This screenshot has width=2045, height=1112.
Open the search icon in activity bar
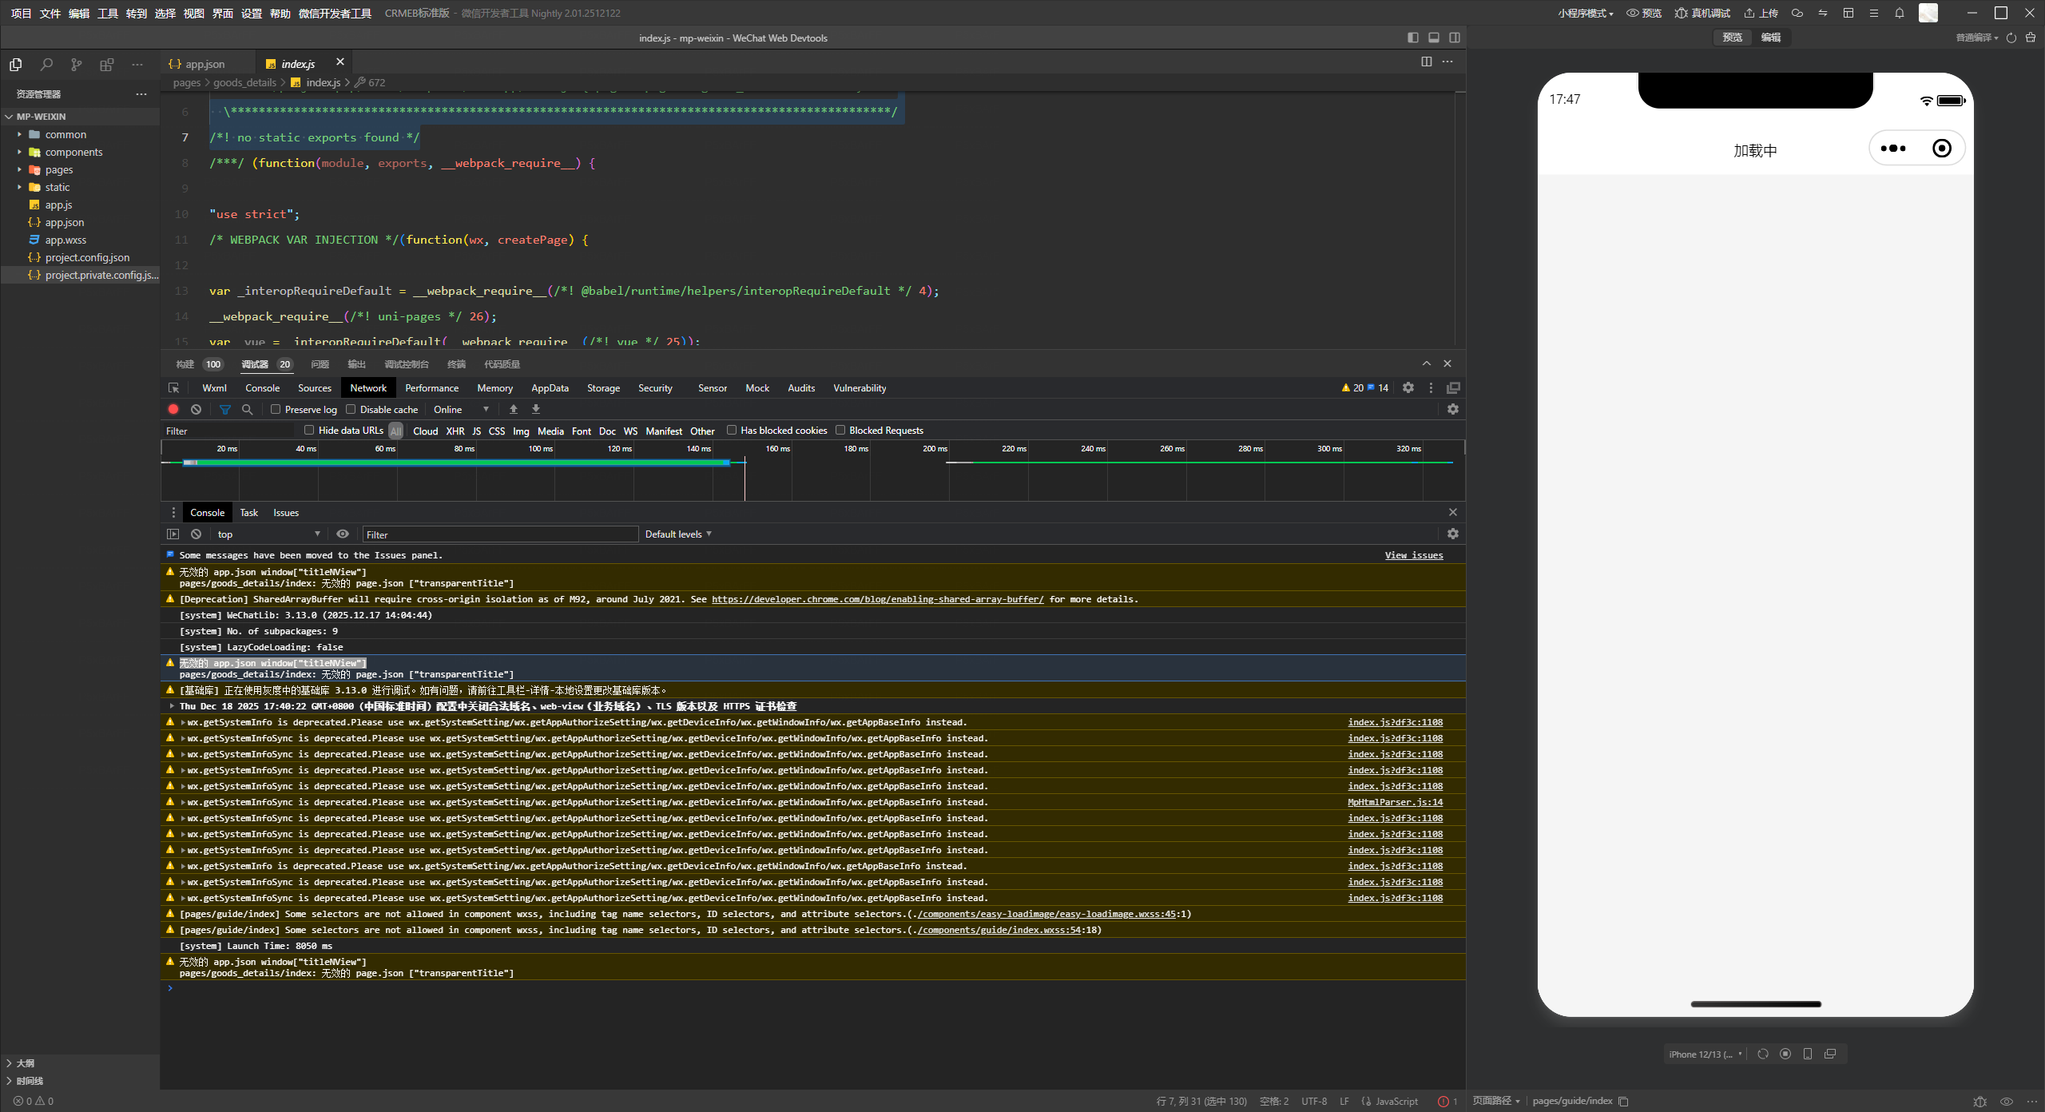(x=46, y=65)
